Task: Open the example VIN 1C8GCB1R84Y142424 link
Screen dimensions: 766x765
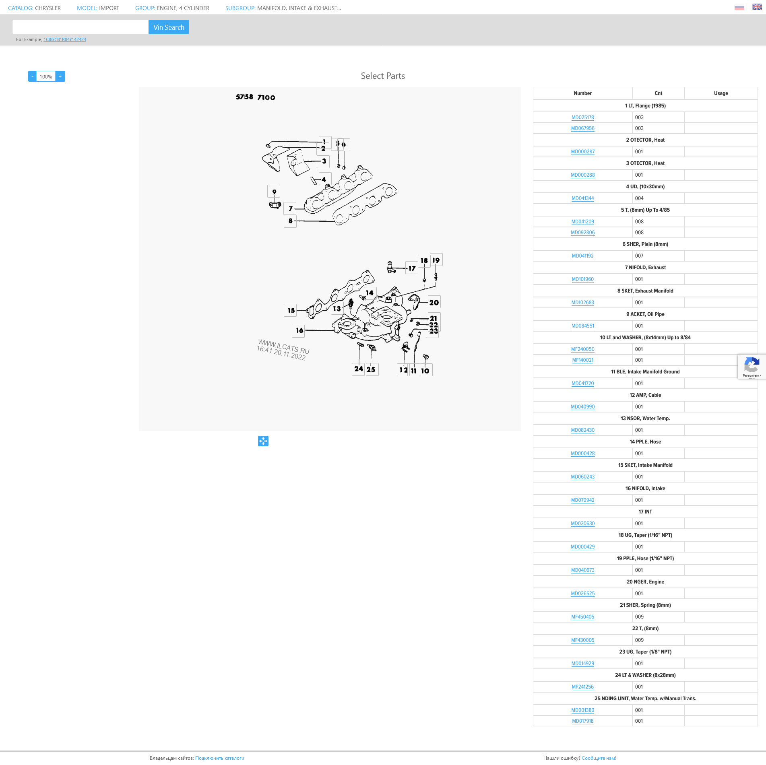Action: click(x=65, y=39)
